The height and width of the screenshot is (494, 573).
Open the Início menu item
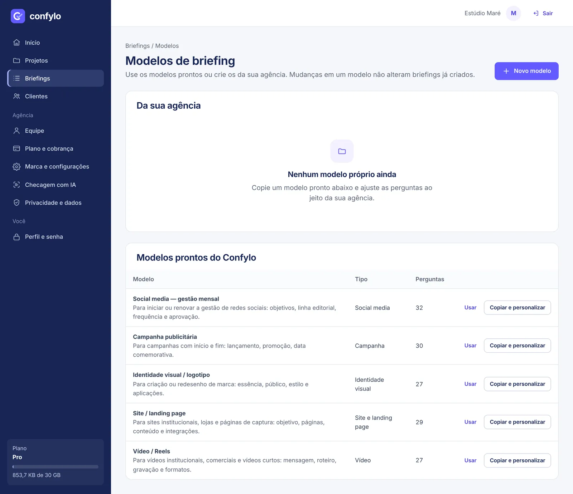pyautogui.click(x=56, y=43)
